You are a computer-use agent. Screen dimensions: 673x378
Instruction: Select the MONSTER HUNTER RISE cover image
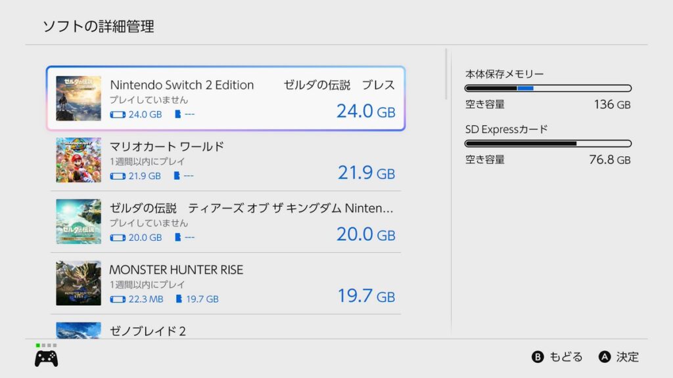79,283
